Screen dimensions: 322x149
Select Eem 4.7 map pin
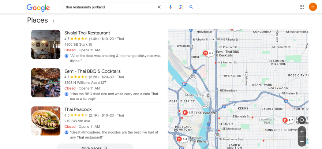(209, 53)
